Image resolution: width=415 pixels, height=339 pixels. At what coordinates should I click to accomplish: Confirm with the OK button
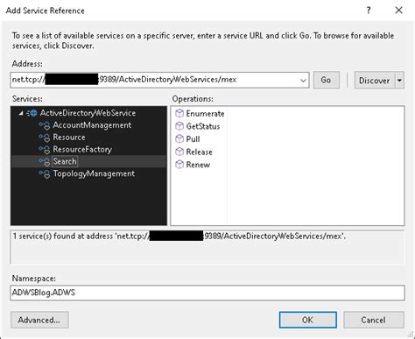pyautogui.click(x=307, y=320)
